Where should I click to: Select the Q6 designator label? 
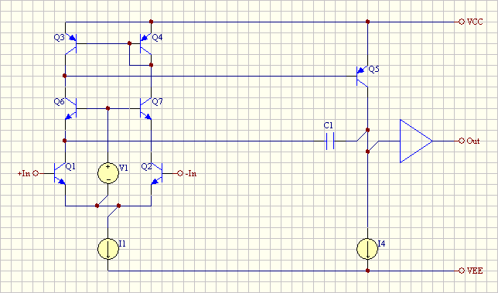60,101
